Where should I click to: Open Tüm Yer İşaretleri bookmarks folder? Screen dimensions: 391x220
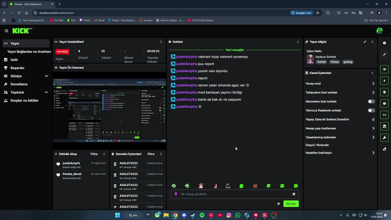click(376, 20)
